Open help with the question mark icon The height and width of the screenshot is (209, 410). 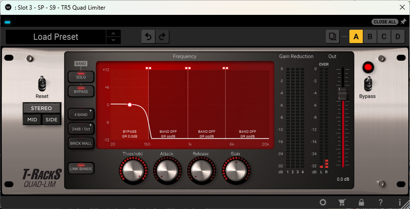(381, 202)
